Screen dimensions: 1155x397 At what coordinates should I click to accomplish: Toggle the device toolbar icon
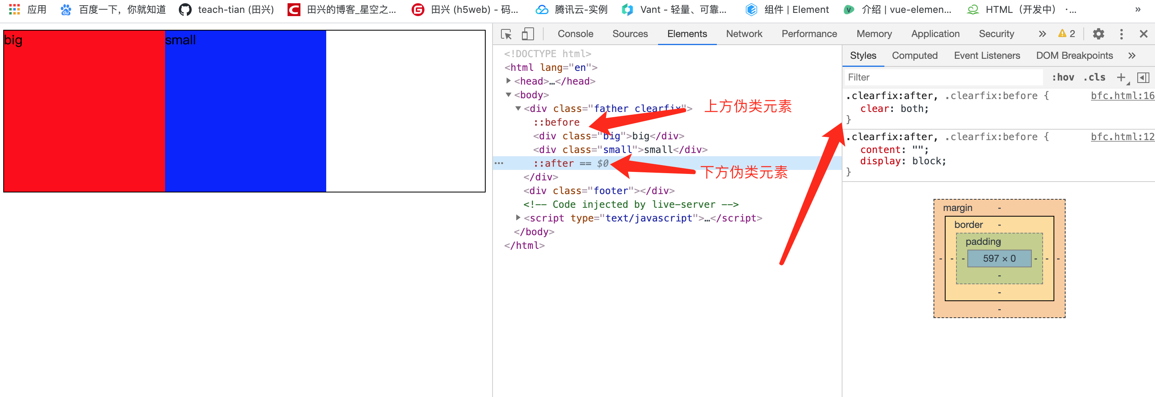pos(527,34)
